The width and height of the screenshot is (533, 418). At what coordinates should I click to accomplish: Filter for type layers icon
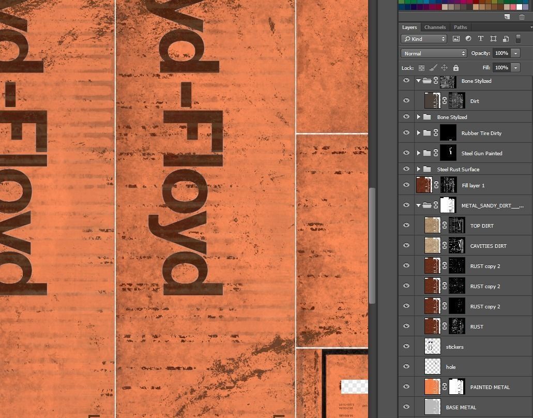point(481,39)
